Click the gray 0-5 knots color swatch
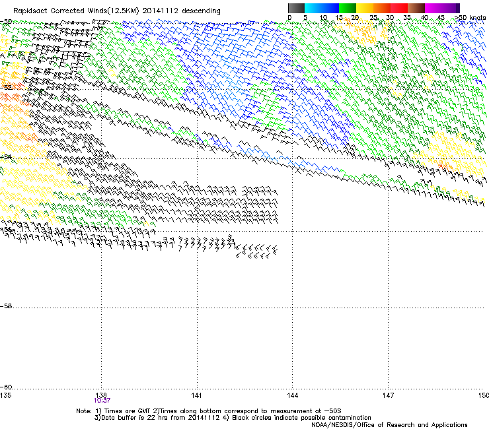The width and height of the screenshot is (489, 429). pos(296,8)
